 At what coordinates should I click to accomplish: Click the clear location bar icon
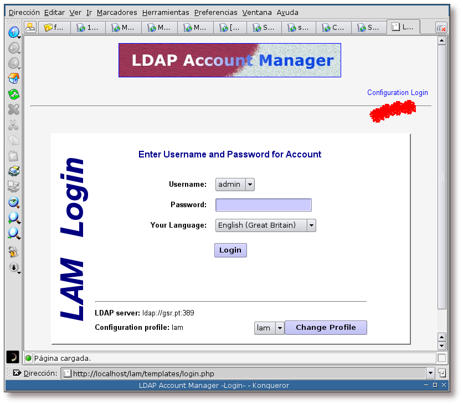click(17, 373)
